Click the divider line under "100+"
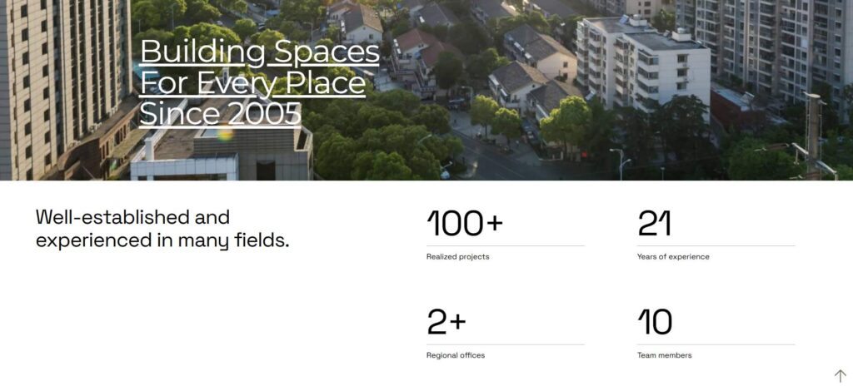The width and height of the screenshot is (853, 386). click(506, 245)
